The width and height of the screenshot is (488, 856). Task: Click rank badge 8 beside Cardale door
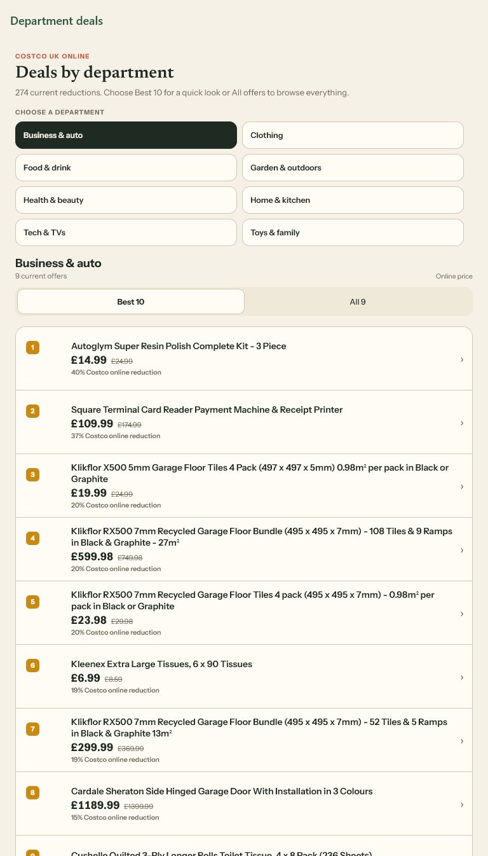coord(32,792)
